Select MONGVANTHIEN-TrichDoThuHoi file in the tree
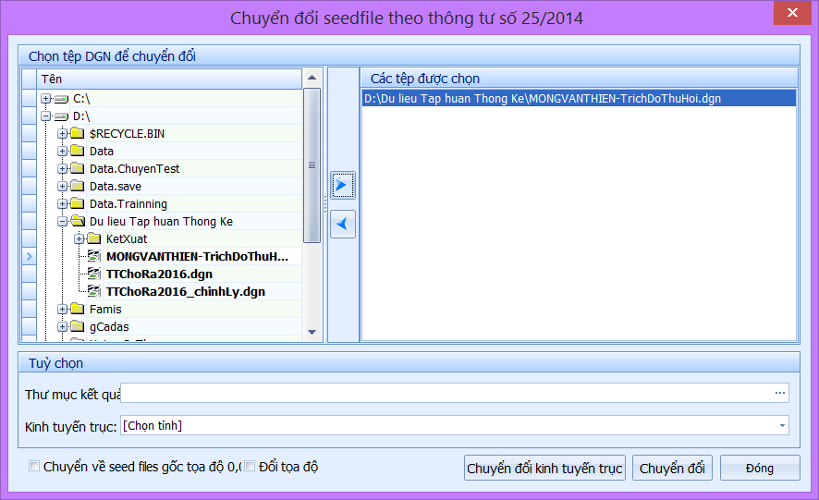Screen dimensions: 819x500 (197, 257)
